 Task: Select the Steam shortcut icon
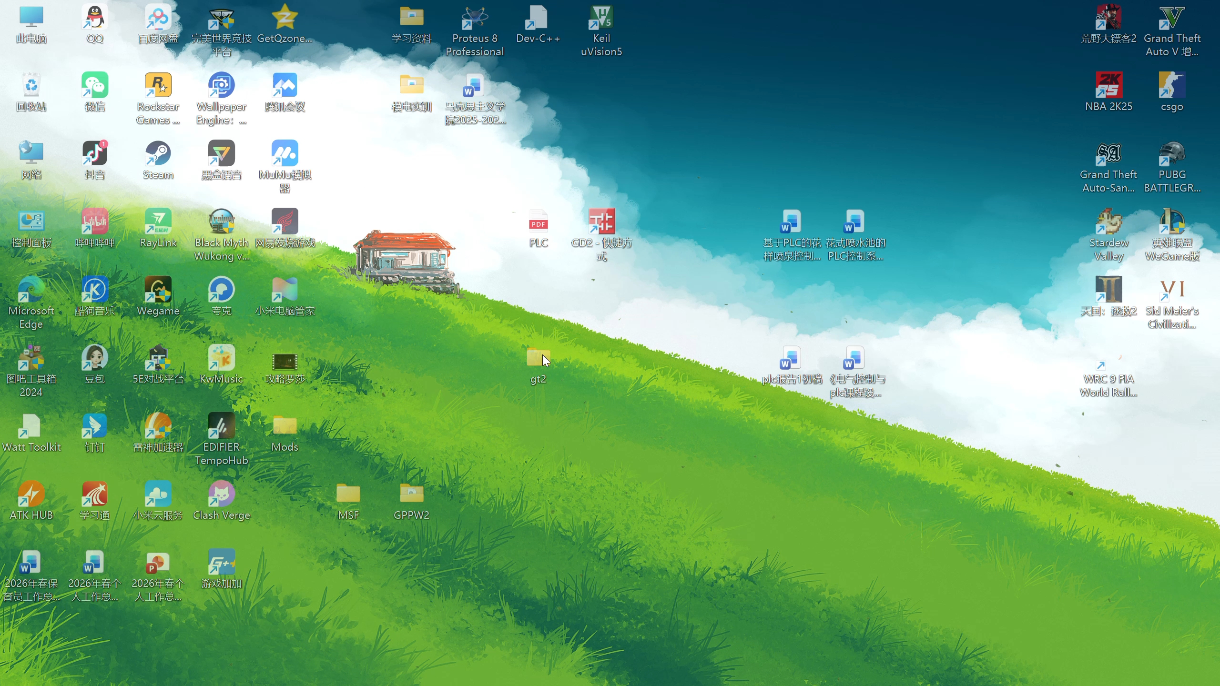point(158,154)
